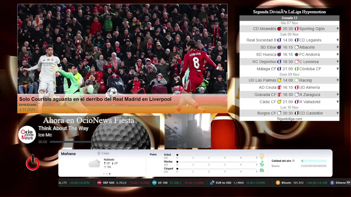Click the US 100 value 25.368,7
351x197 pixels.
(x=175, y=183)
